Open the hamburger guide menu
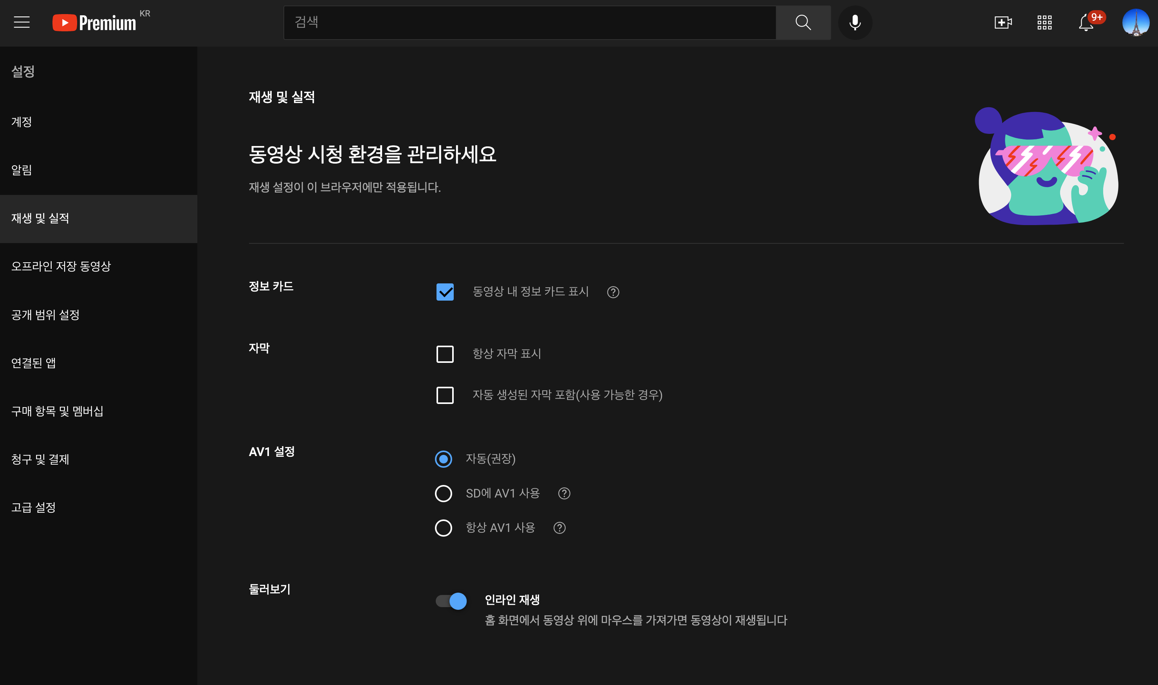 coord(22,22)
